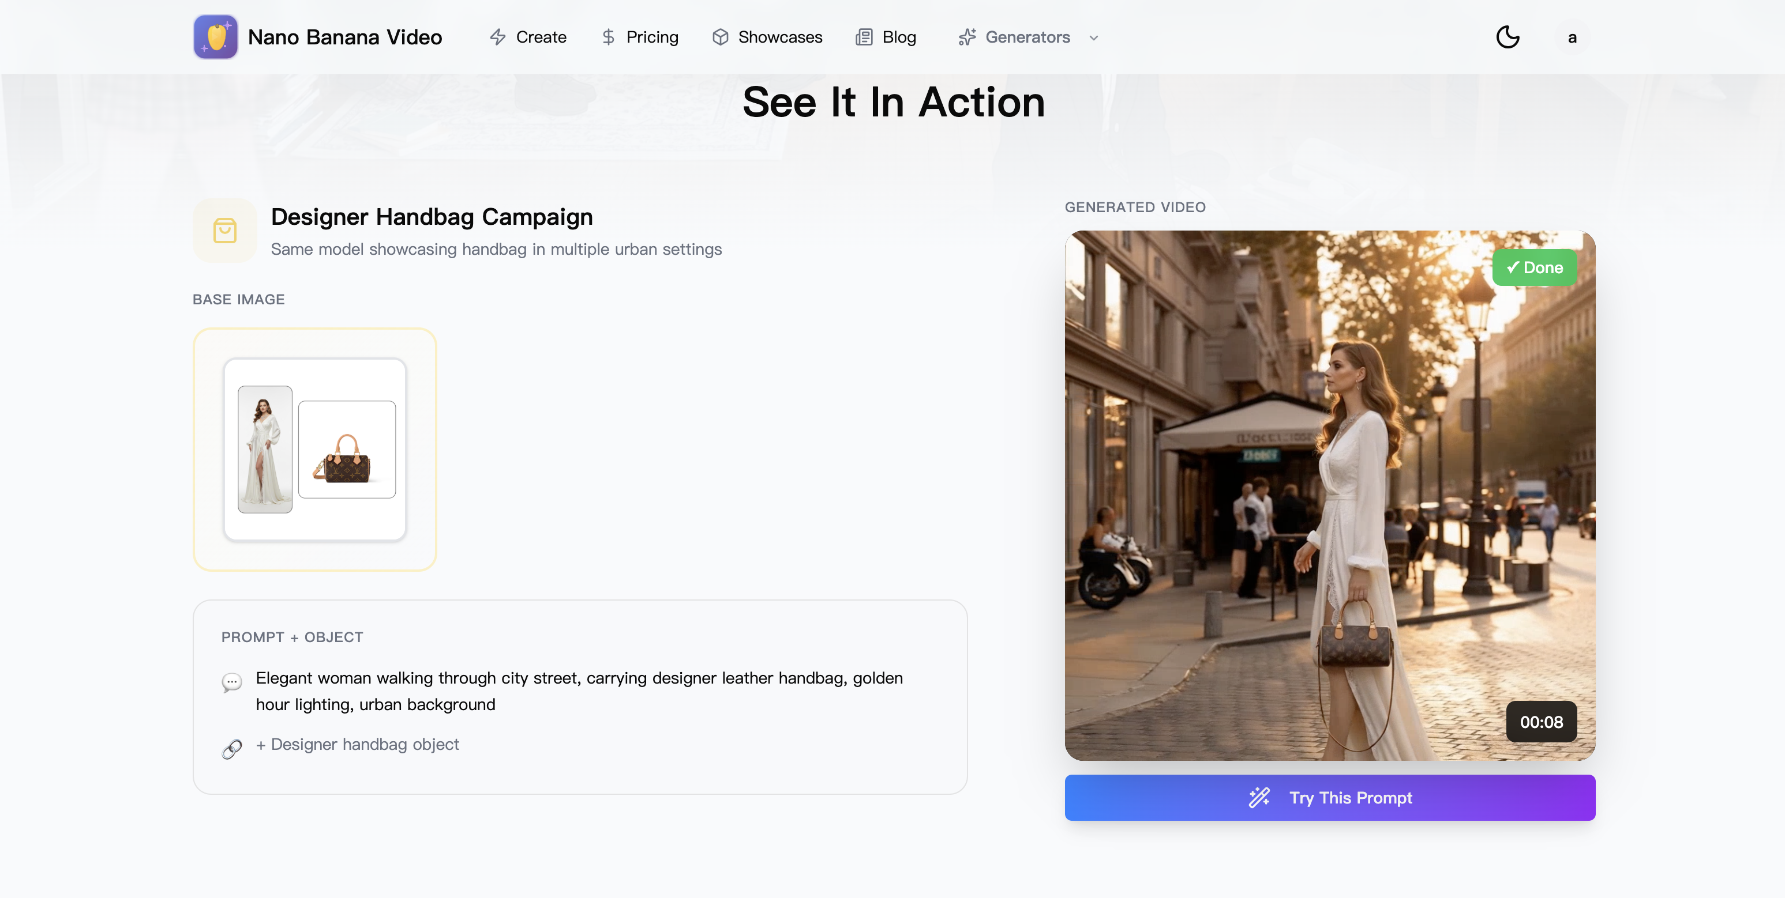Viewport: 1785px width, 898px height.
Task: Click the Done status badge on the video
Action: [1534, 267]
